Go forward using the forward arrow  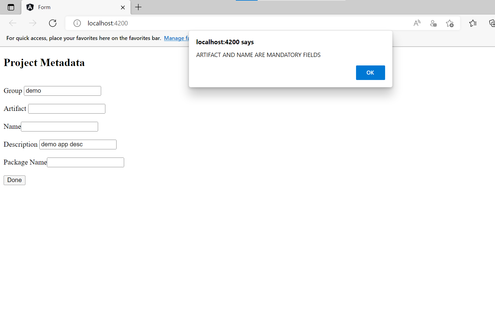pos(33,23)
